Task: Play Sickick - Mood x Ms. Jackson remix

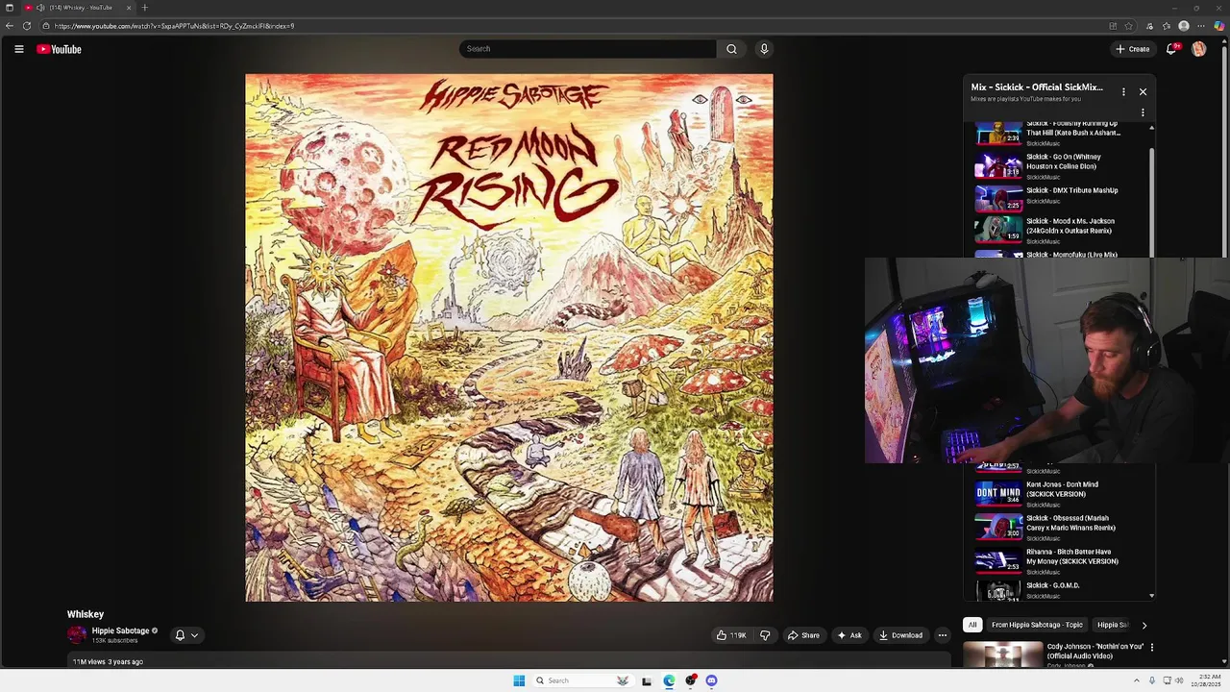Action: pyautogui.click(x=1061, y=231)
